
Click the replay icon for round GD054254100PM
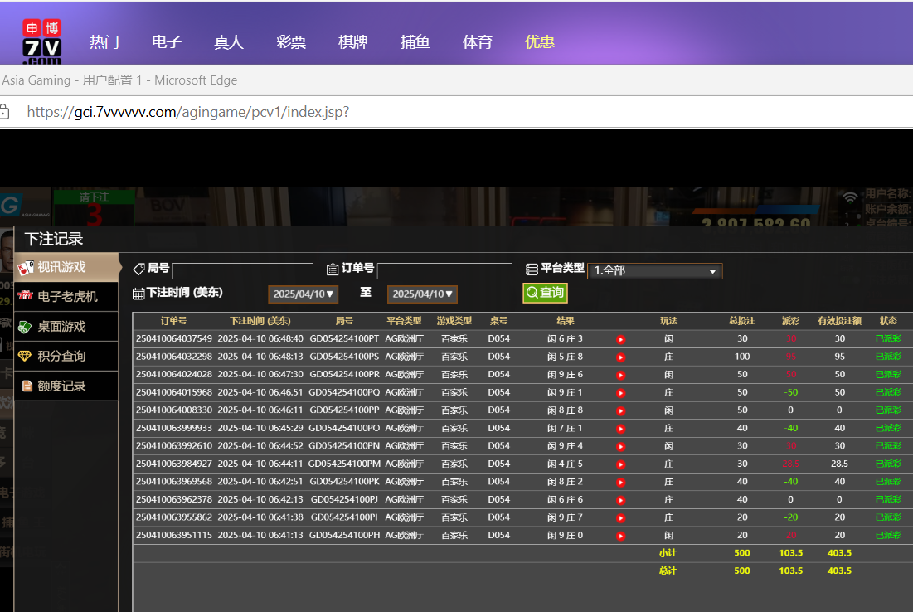[x=620, y=464]
